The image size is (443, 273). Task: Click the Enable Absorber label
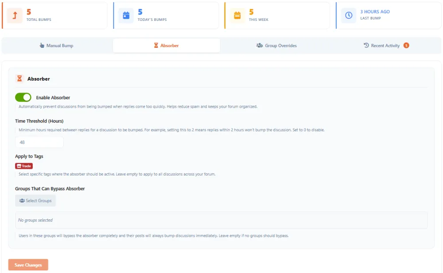tap(53, 97)
